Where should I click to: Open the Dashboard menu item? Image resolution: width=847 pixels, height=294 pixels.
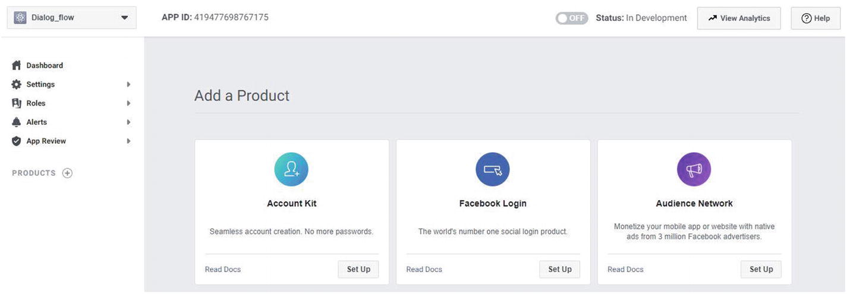tap(45, 65)
